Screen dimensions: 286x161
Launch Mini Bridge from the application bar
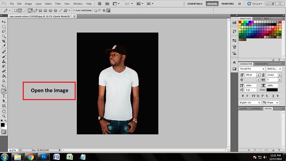[107, 4]
